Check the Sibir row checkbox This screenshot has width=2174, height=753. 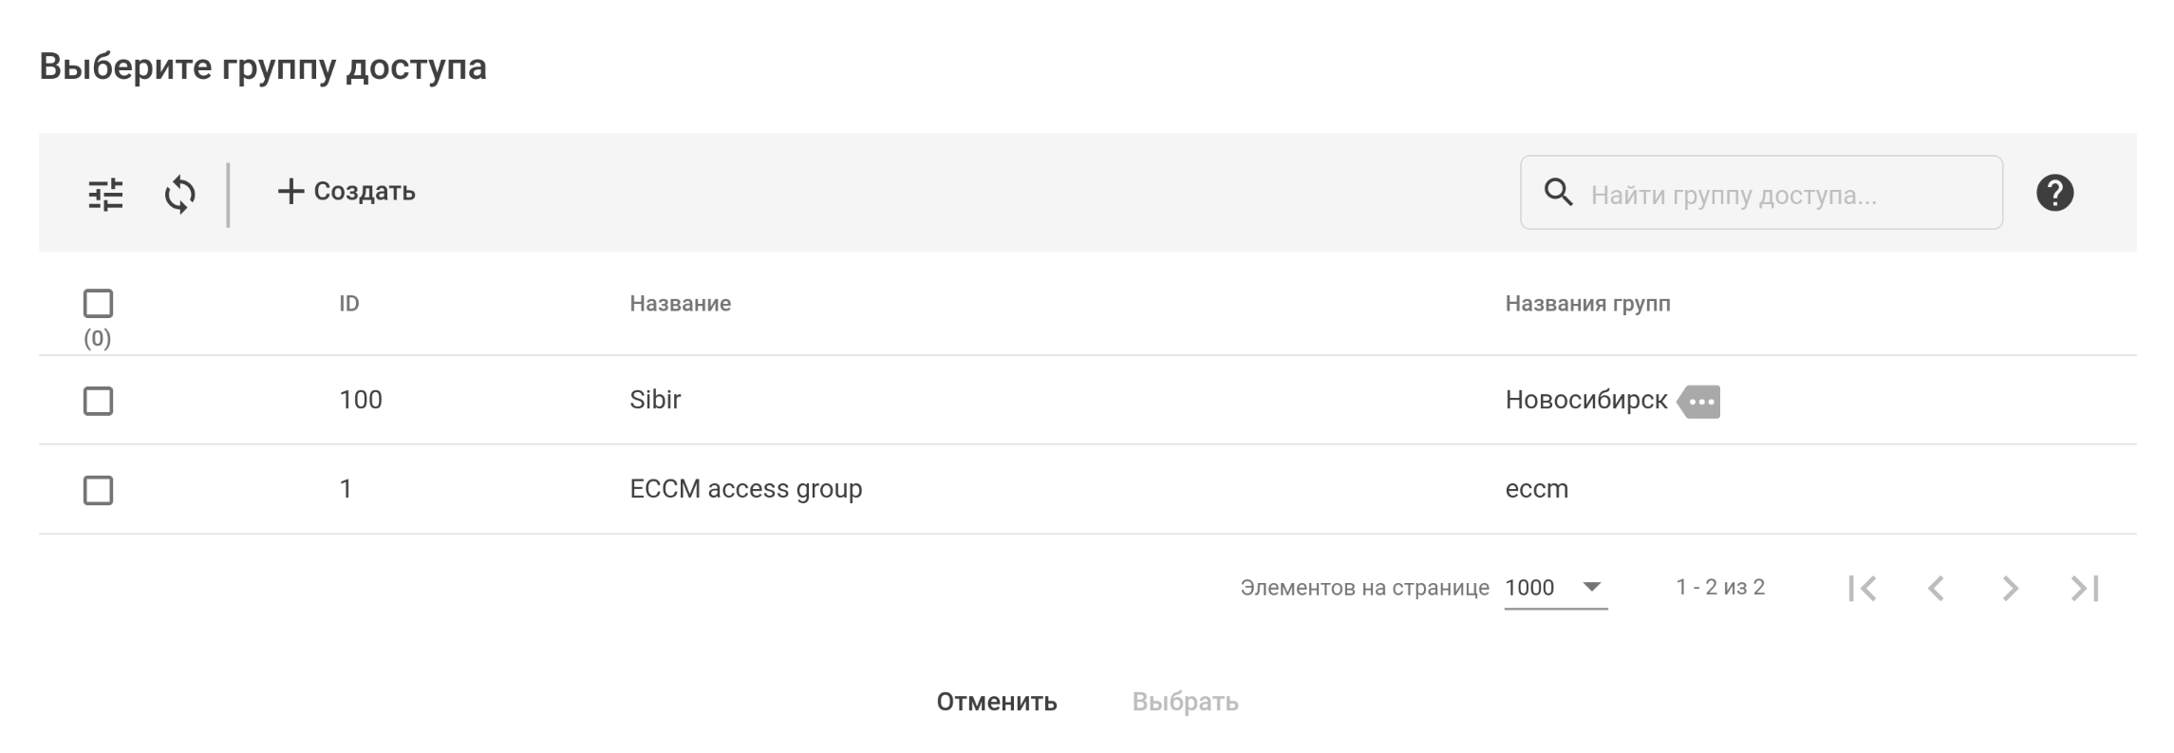[x=98, y=401]
